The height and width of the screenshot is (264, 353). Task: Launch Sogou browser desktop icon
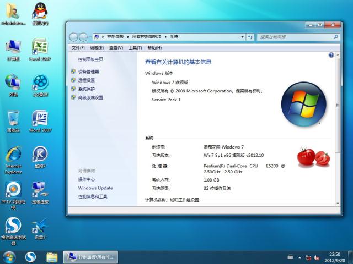point(13,231)
